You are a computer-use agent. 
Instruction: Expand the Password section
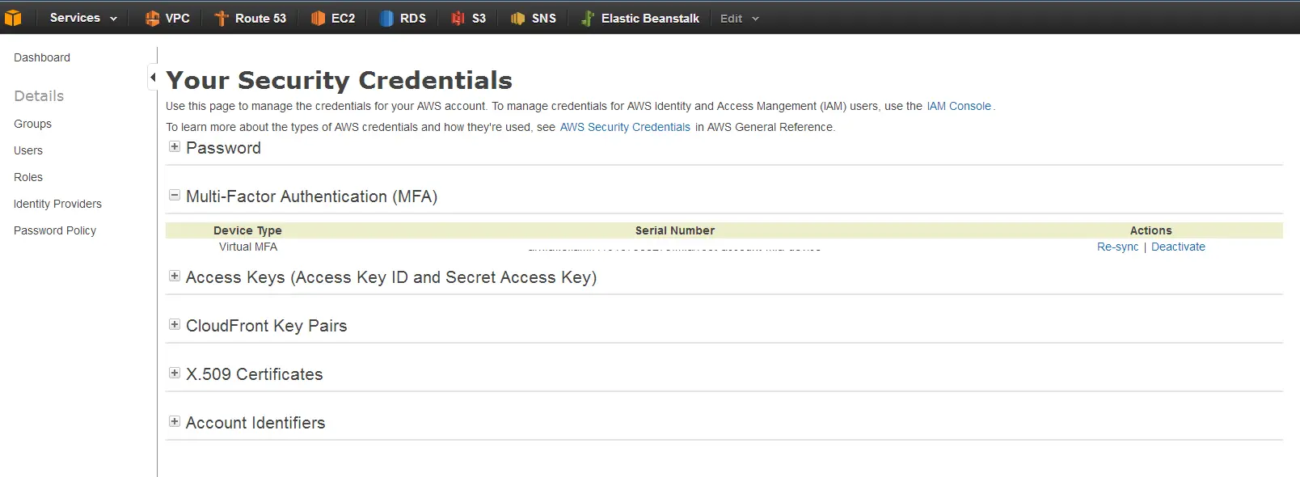pos(174,146)
